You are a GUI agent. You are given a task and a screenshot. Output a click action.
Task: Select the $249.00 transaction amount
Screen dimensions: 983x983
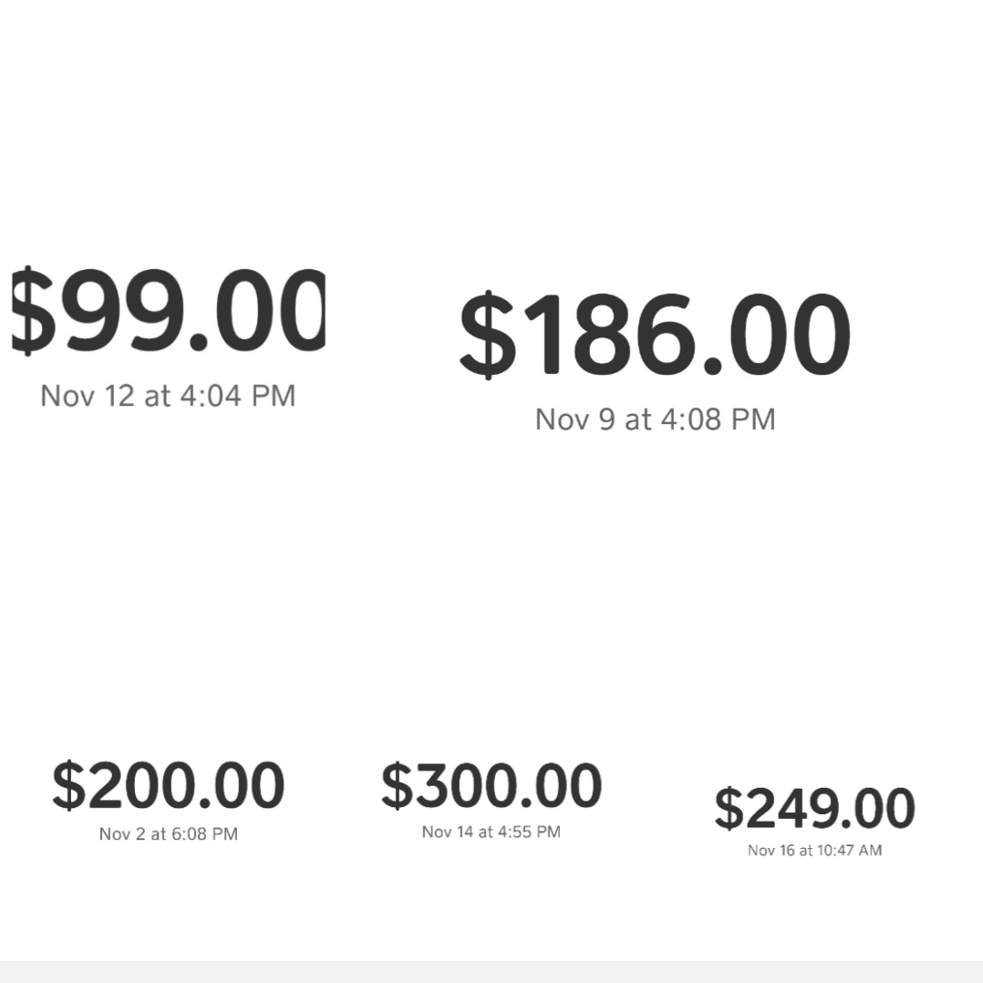(814, 809)
